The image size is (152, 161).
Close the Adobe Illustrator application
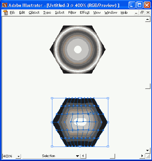tap(147, 5)
